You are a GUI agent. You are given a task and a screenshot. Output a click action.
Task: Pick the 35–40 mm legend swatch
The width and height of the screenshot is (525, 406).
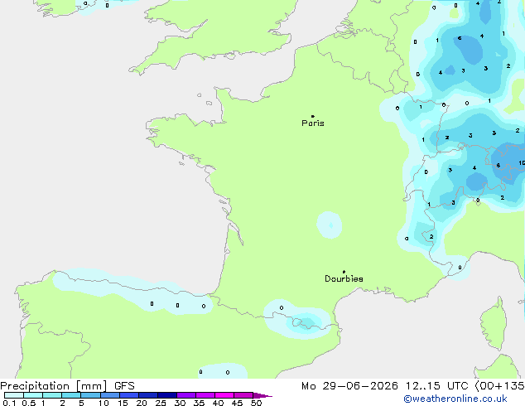click(x=205, y=395)
